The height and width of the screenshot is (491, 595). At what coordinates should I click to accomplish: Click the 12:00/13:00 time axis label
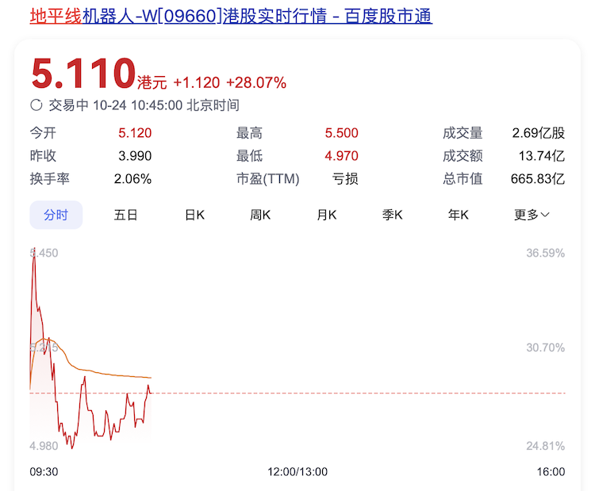(297, 471)
